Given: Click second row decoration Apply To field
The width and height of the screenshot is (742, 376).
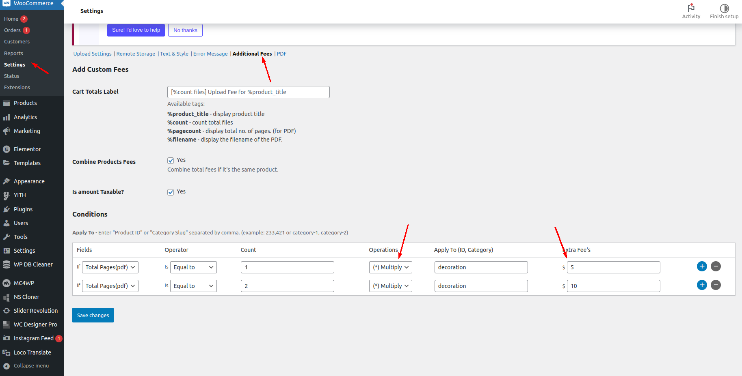Looking at the screenshot, I should tap(481, 286).
